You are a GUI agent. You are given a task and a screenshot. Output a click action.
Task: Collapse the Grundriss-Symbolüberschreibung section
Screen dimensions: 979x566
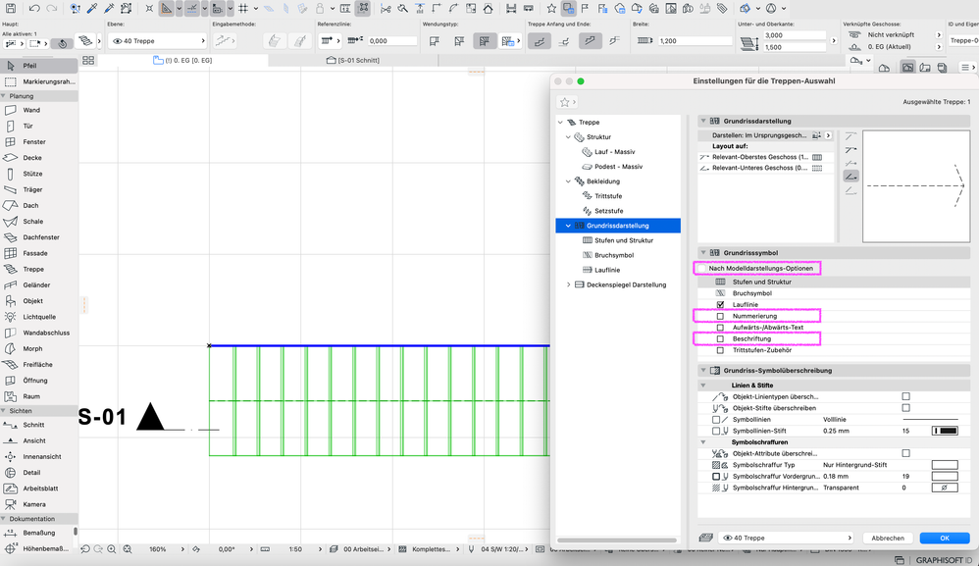tap(704, 371)
